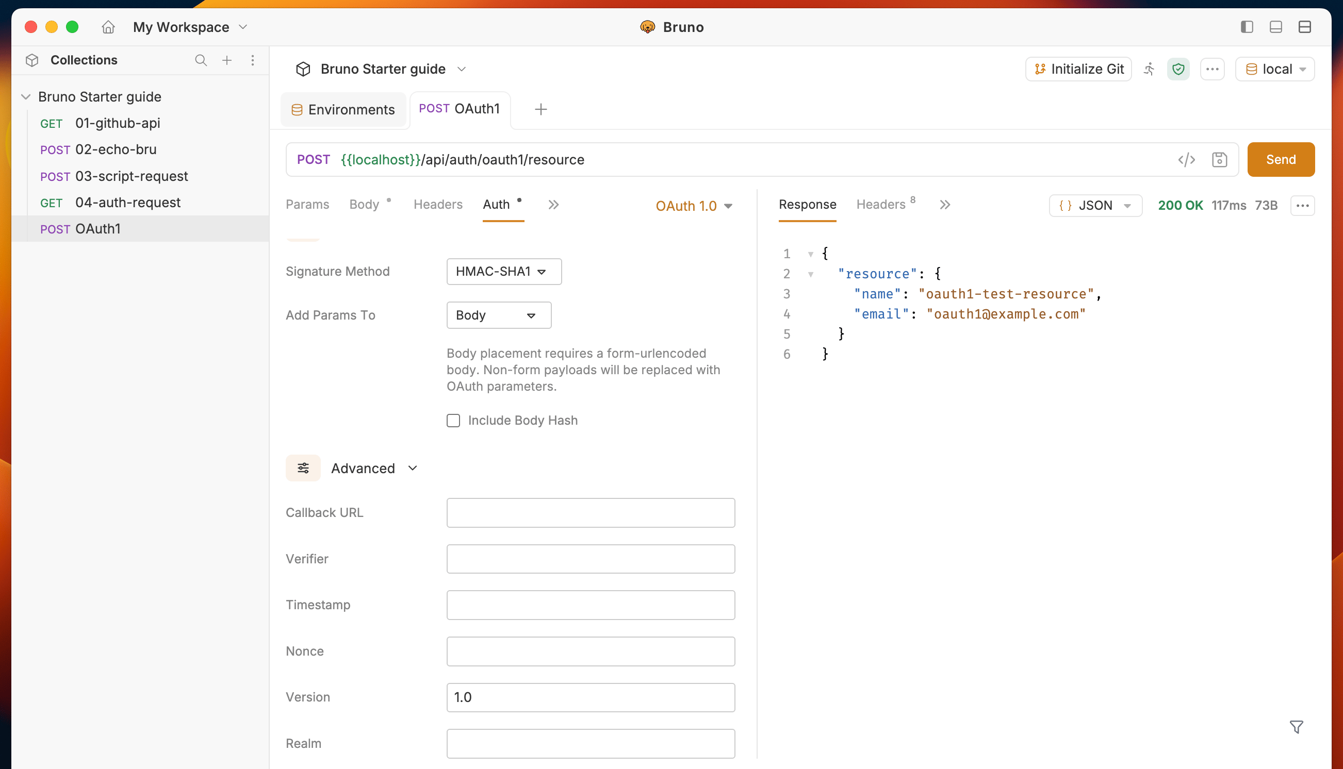Switch to the Environments tab
Screen dimensions: 1343x769
(343, 110)
